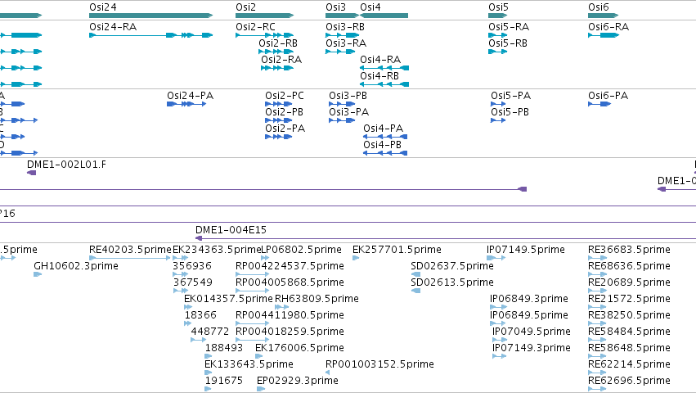Select the Osi5-RA transcript glyph
Viewport: 696px width, 393px height.
tap(497, 35)
